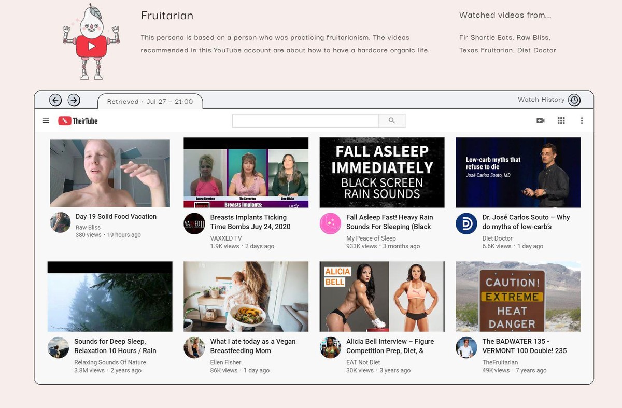
Task: Open Diet Doctor channel avatar
Action: pyautogui.click(x=466, y=223)
